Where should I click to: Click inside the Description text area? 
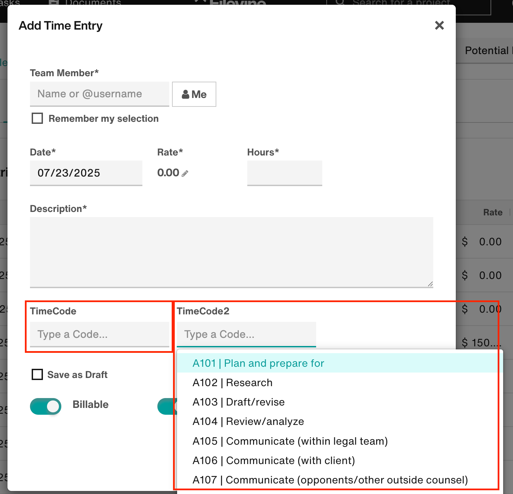(231, 252)
